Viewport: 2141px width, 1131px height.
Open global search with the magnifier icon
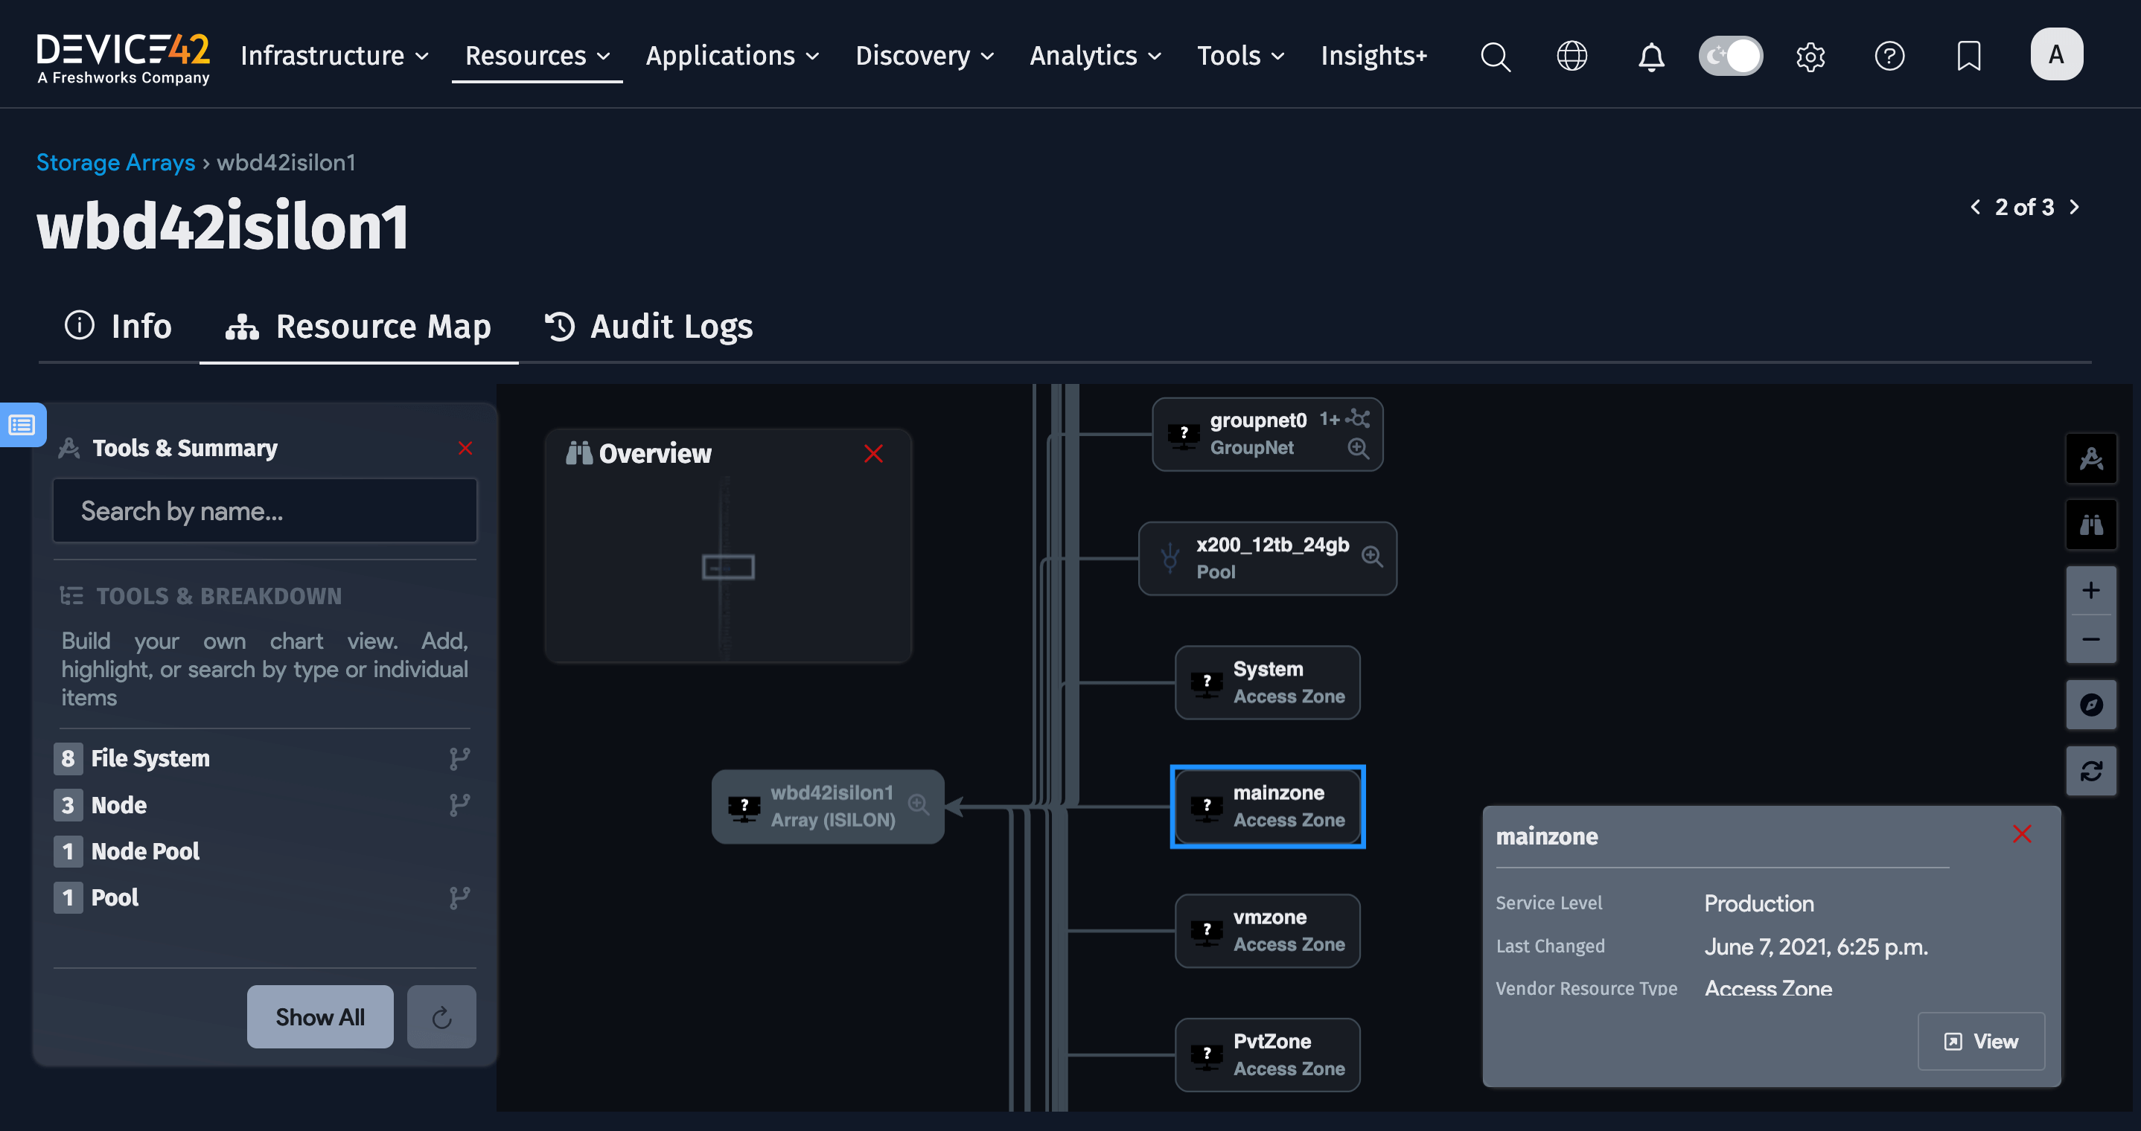(1496, 56)
